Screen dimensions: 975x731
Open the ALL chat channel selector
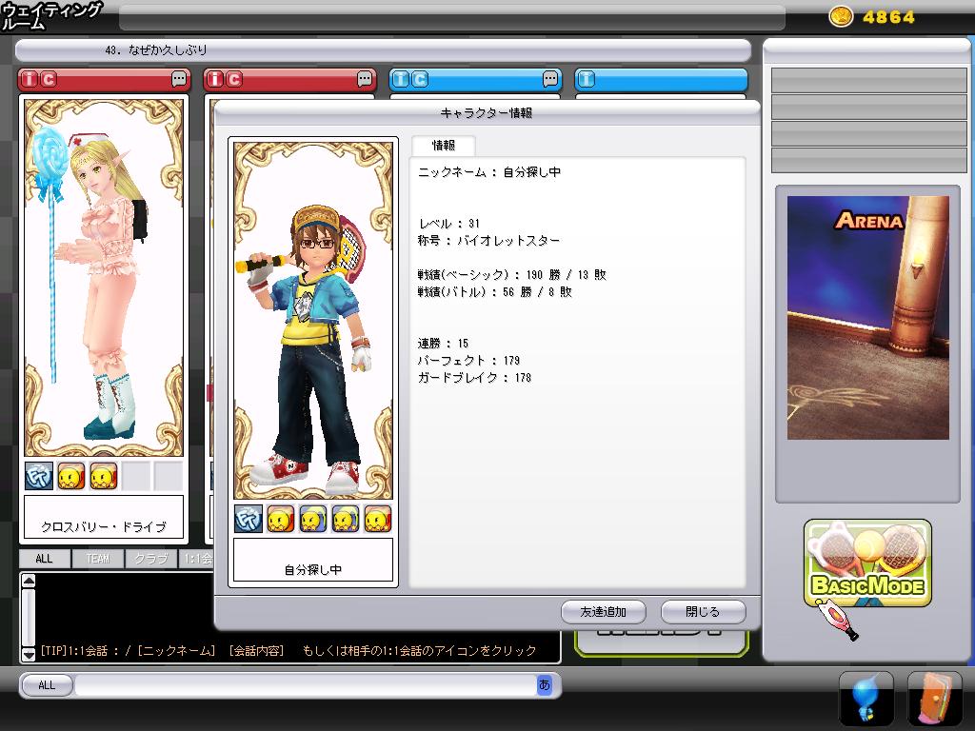click(47, 685)
